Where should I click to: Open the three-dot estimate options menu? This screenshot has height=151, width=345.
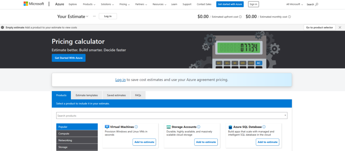pyautogui.click(x=94, y=16)
